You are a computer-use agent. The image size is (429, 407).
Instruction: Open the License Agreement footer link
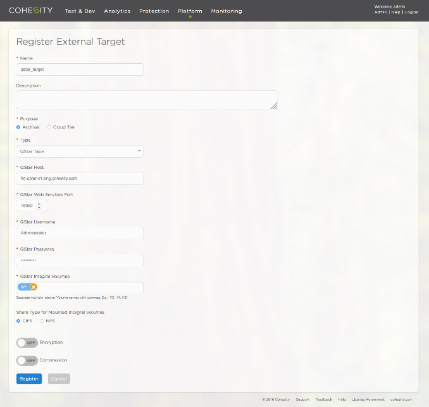pyautogui.click(x=368, y=399)
